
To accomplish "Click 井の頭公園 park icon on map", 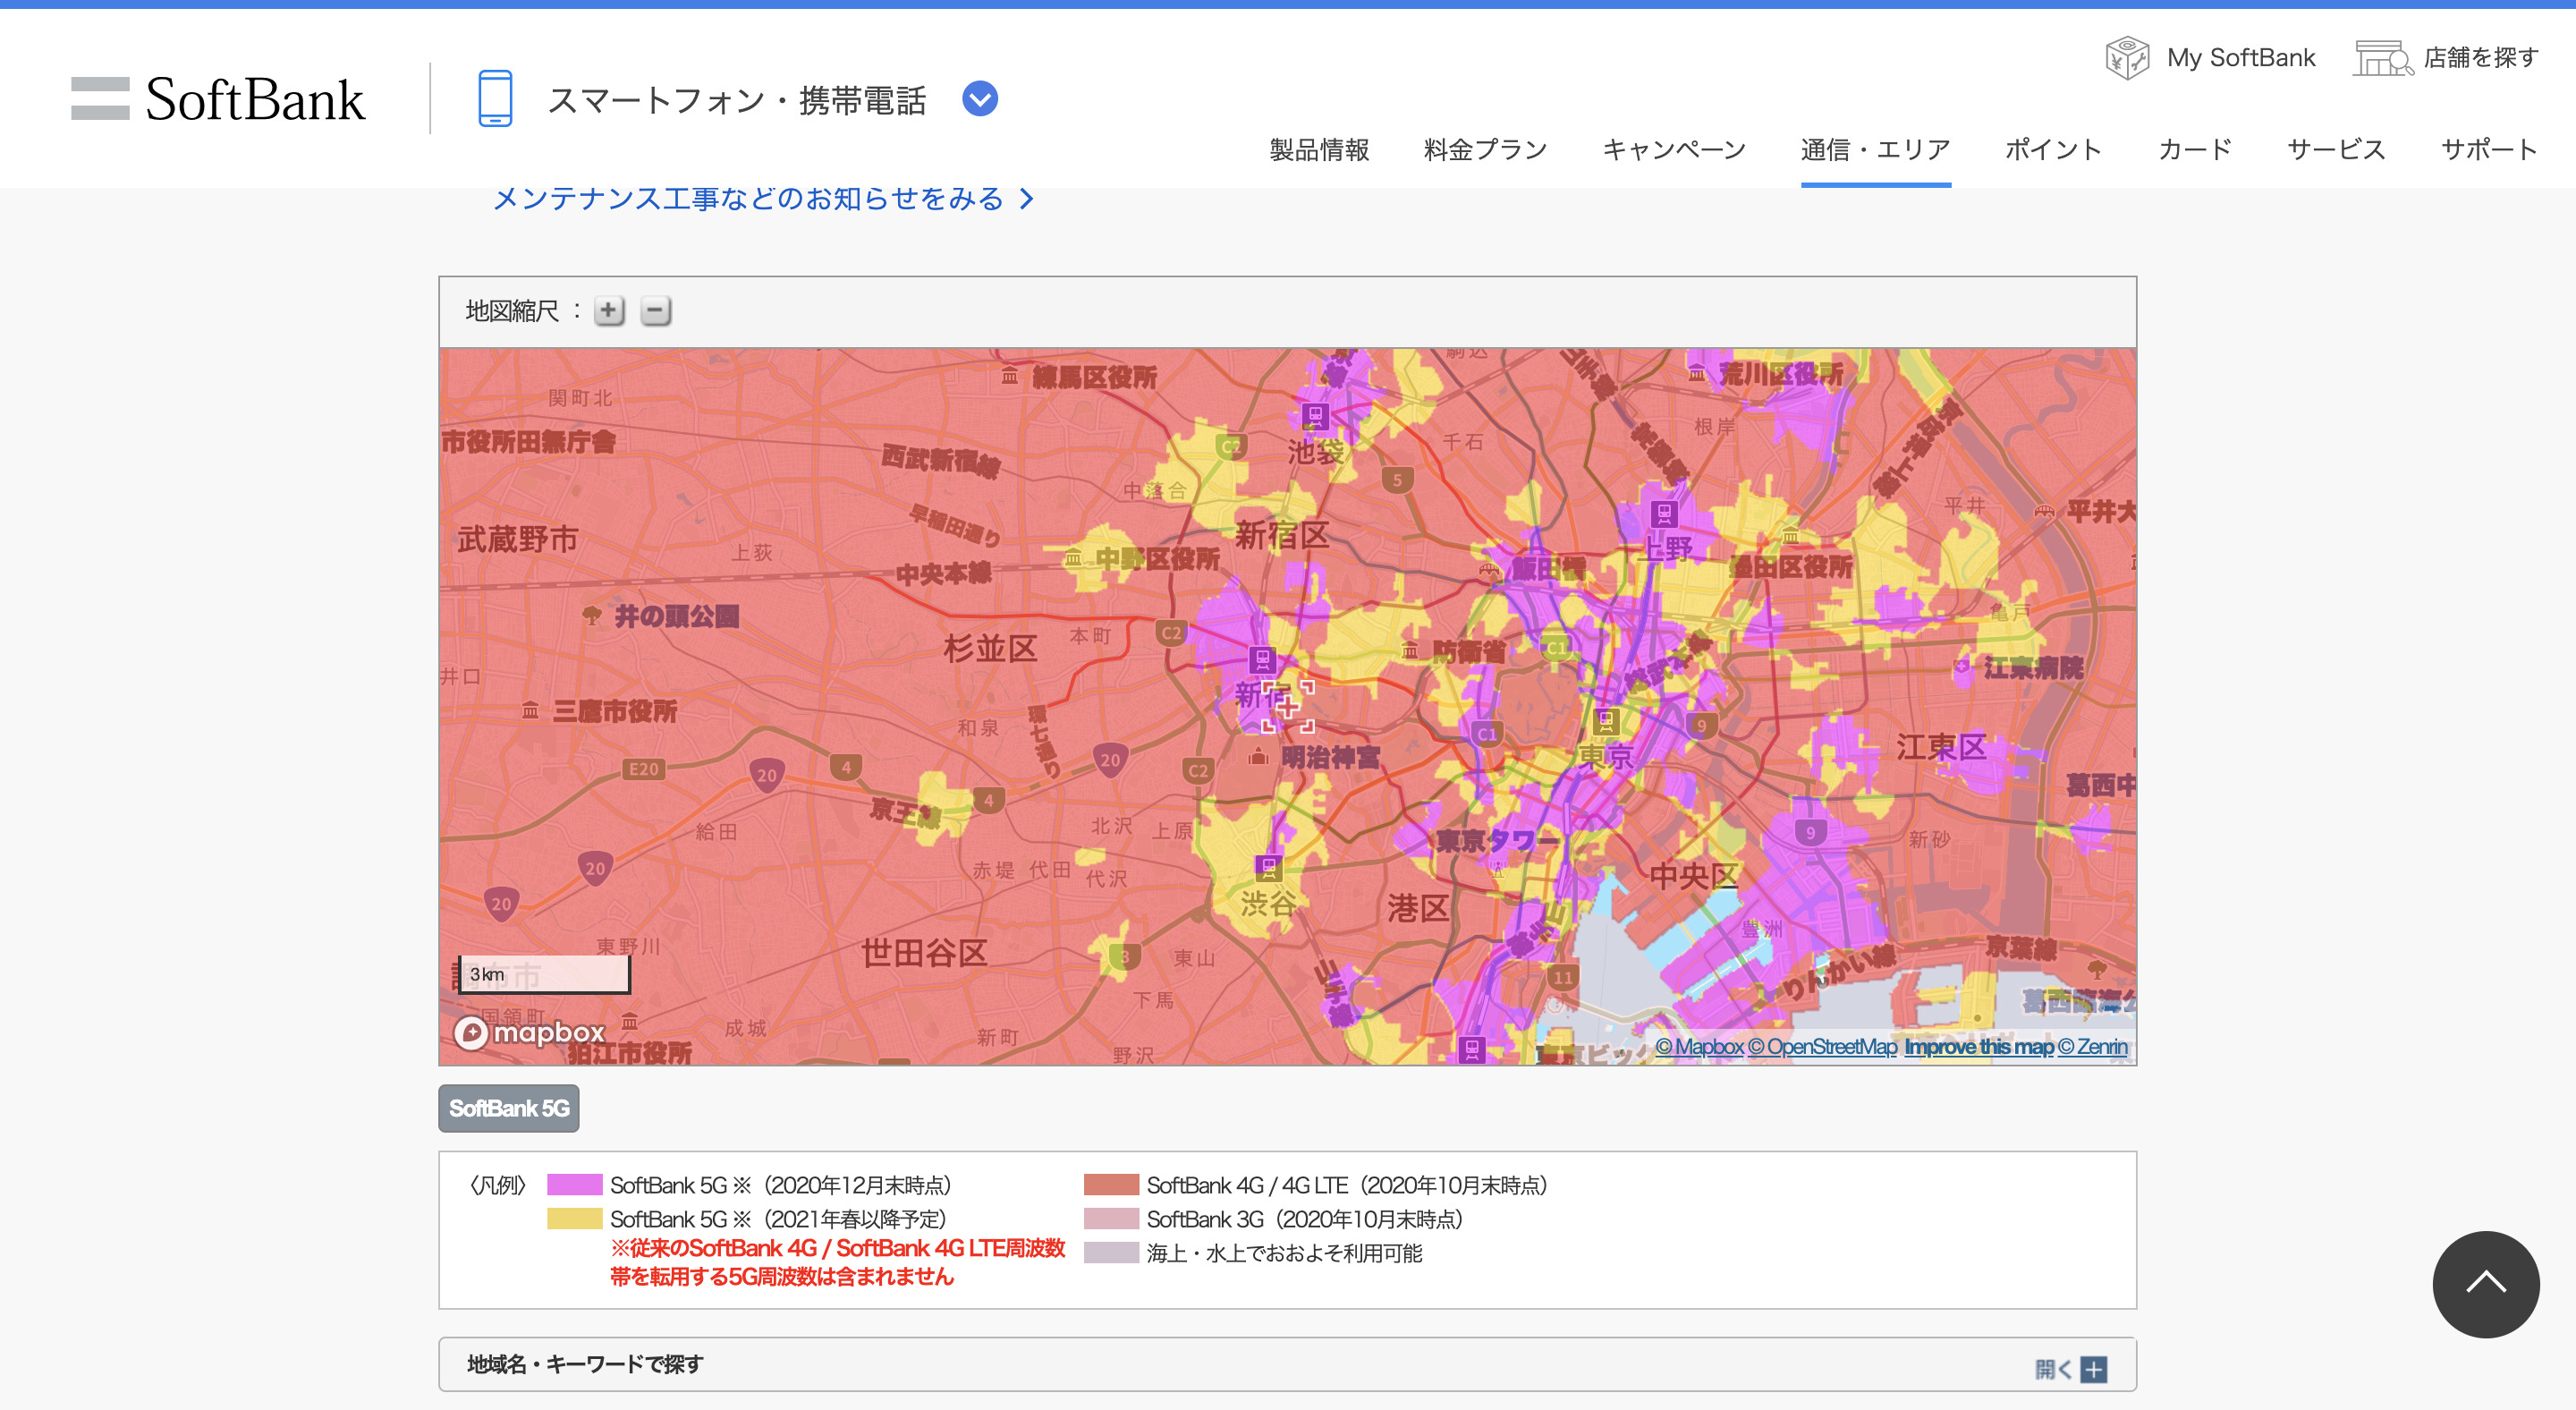I will [x=592, y=616].
